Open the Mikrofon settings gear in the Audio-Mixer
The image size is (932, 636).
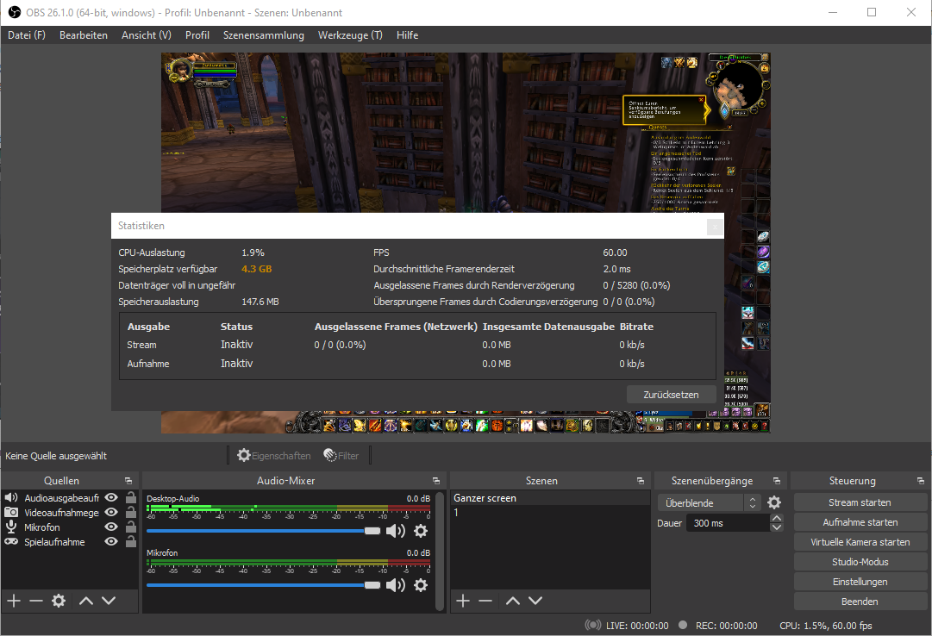point(421,585)
